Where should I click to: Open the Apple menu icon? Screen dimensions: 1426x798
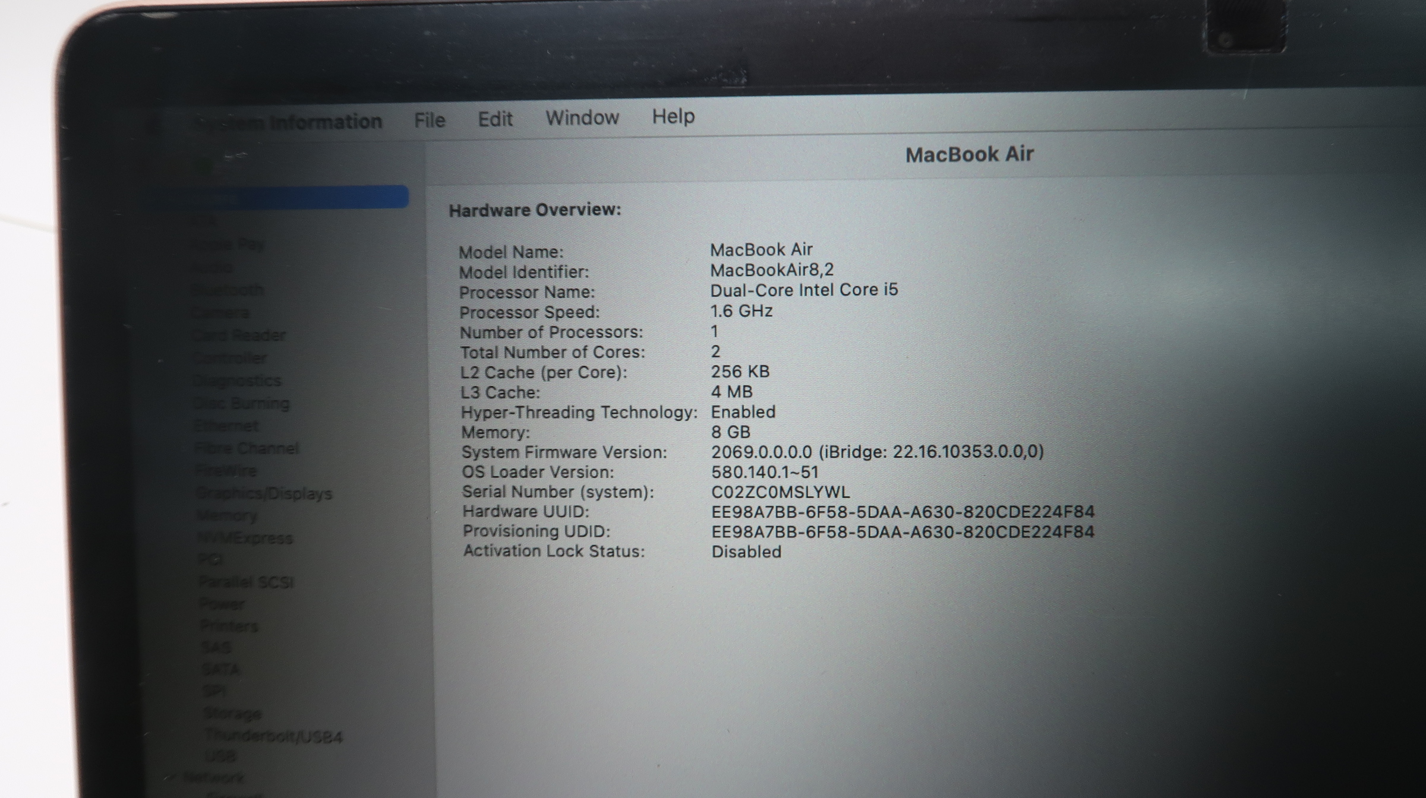tap(154, 125)
